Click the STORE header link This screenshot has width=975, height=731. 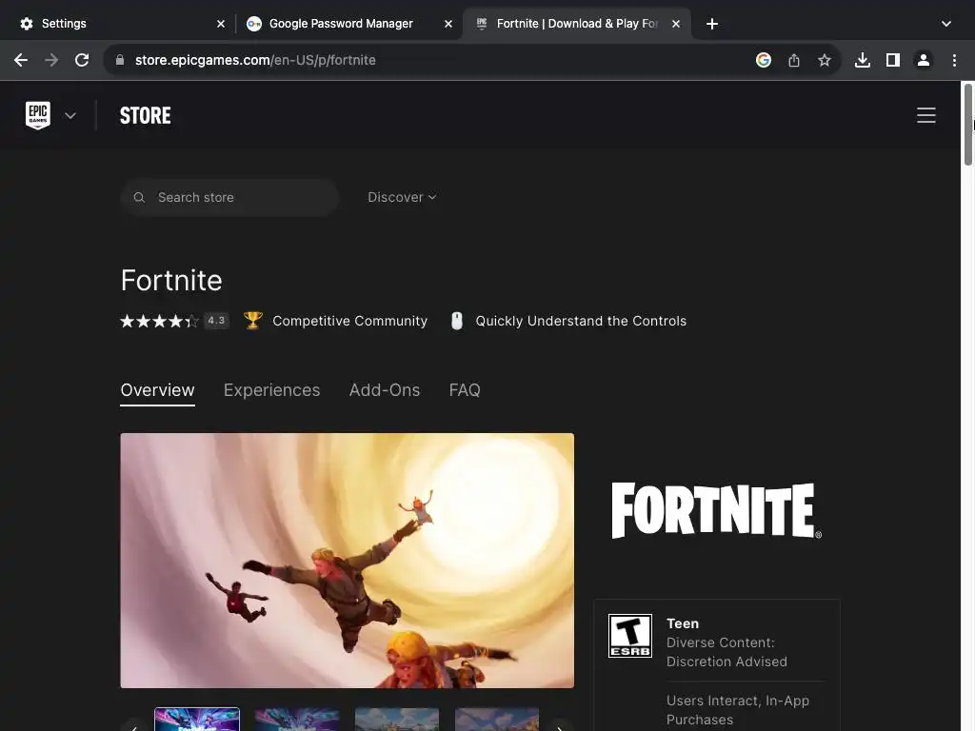(x=146, y=115)
